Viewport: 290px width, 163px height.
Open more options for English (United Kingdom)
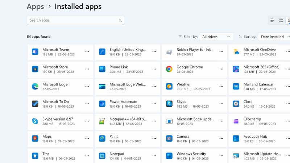[x=154, y=52]
